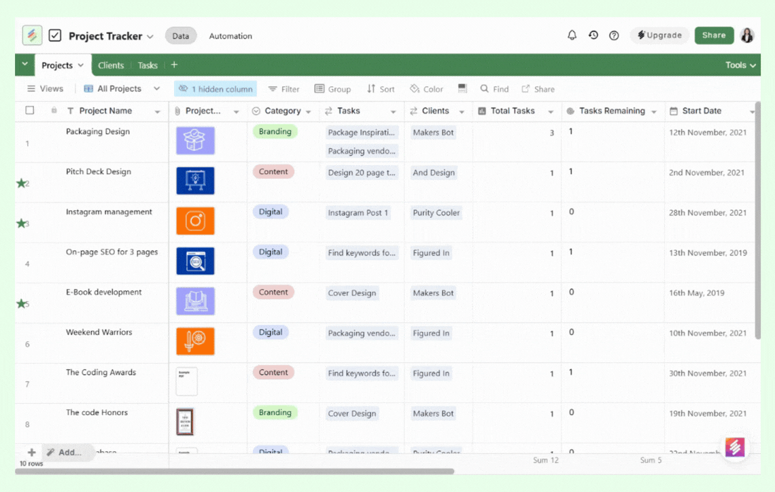775x492 pixels.
Task: Click the Upgrade button
Action: point(659,35)
